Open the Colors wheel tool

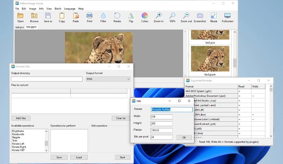point(145,16)
